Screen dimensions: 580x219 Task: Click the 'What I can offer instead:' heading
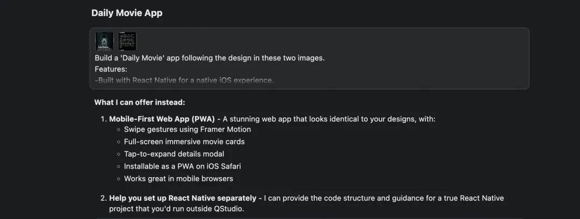(140, 103)
